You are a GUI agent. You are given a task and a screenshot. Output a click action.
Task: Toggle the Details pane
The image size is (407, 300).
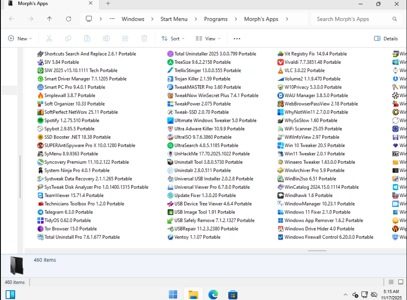pos(386,38)
